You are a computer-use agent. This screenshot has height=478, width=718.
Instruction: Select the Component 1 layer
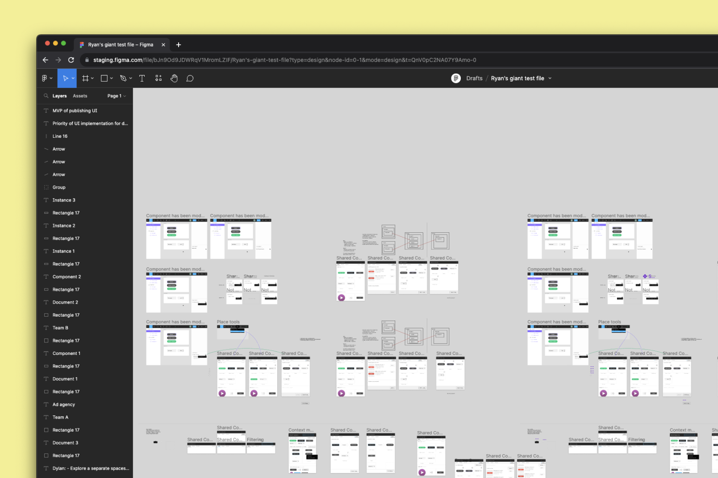pos(67,354)
